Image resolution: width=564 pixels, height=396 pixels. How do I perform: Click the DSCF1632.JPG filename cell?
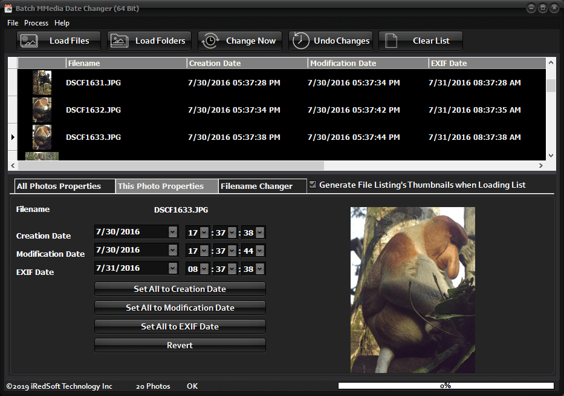click(x=94, y=110)
